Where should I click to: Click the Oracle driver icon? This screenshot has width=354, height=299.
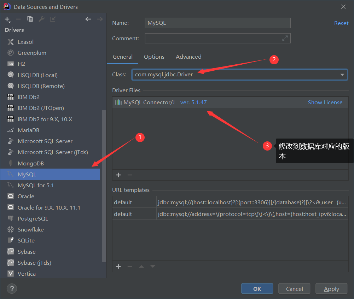coord(11,196)
